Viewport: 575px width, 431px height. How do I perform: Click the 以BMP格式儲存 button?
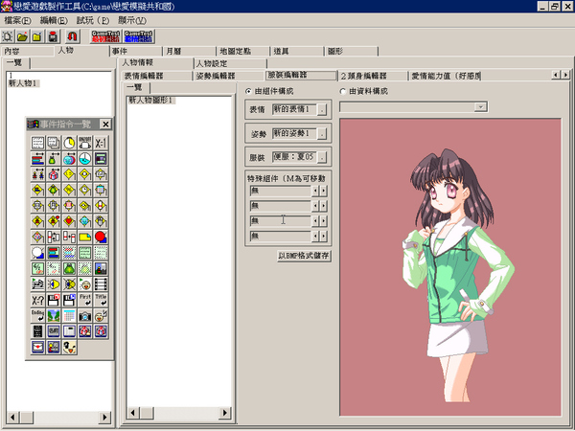[303, 256]
